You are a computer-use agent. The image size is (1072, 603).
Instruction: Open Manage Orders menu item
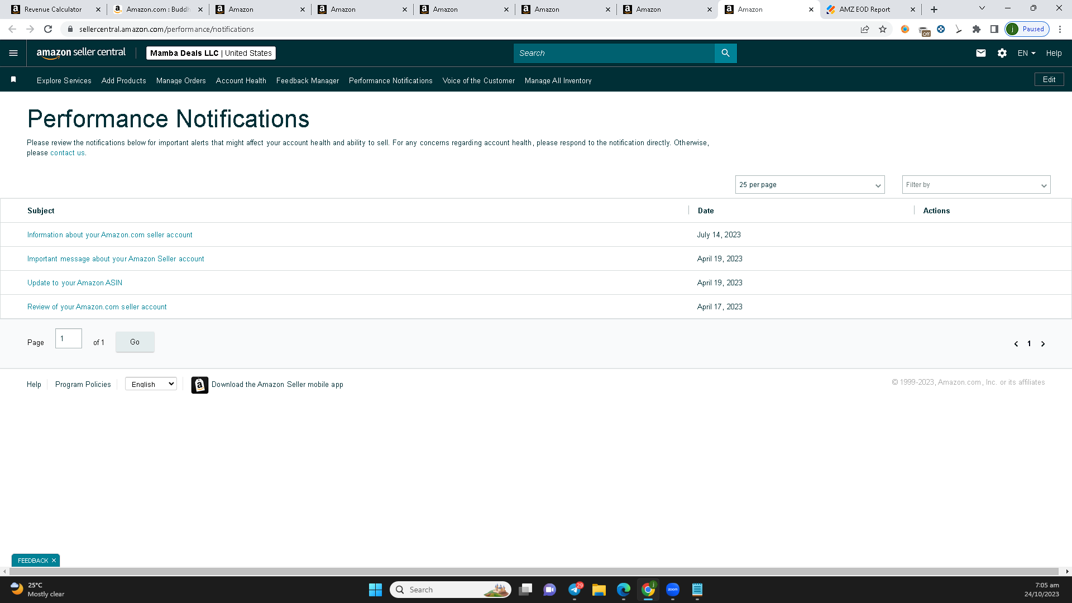point(181,80)
